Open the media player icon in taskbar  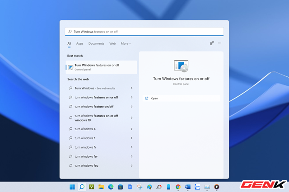217,187
